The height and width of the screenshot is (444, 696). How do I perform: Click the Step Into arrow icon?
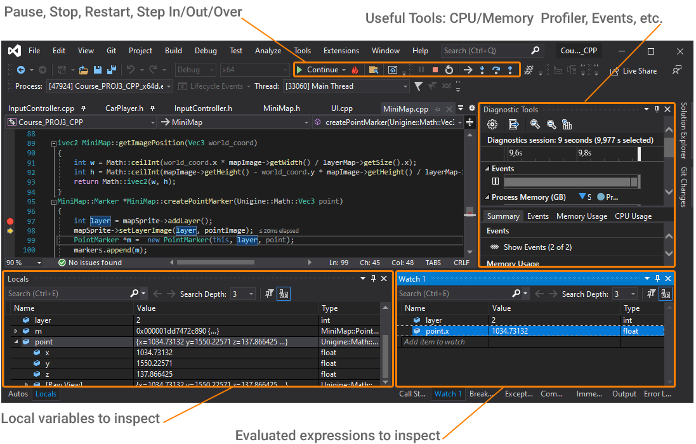pyautogui.click(x=482, y=70)
